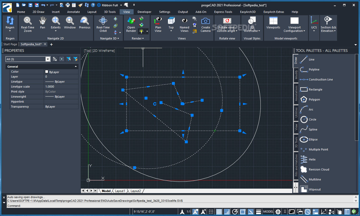Image resolution: width=360 pixels, height=216 pixels.
Task: Click the Regen icon in the ribbon
Action: click(x=10, y=21)
